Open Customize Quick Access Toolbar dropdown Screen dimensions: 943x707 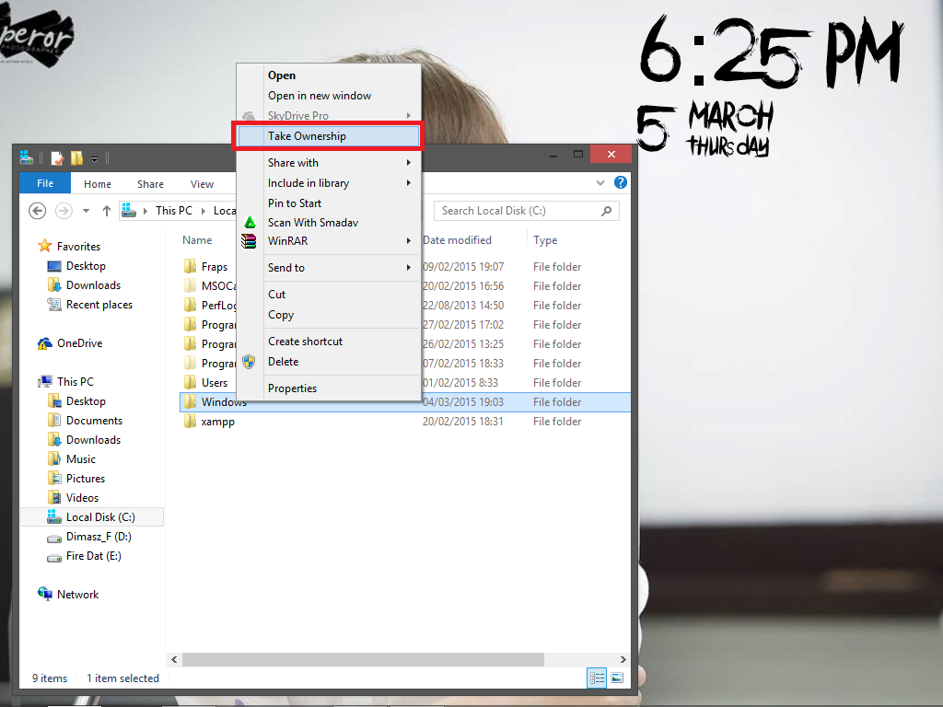[95, 158]
